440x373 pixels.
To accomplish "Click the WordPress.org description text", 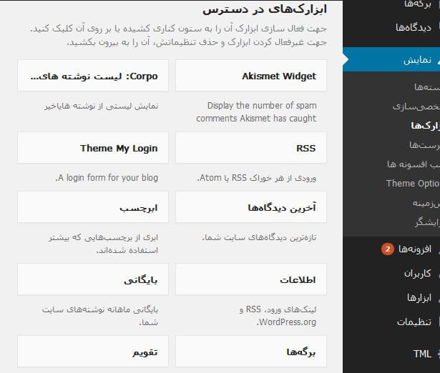I will 278,316.
